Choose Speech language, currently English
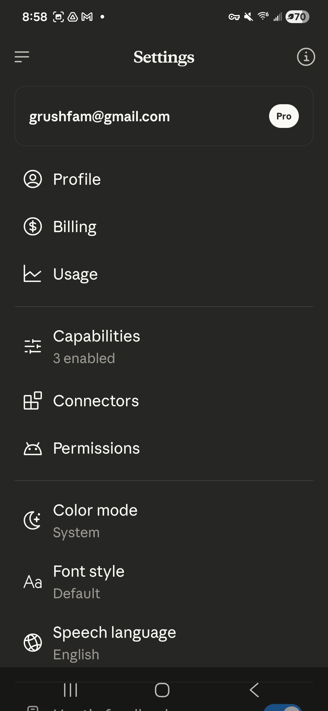 (114, 643)
